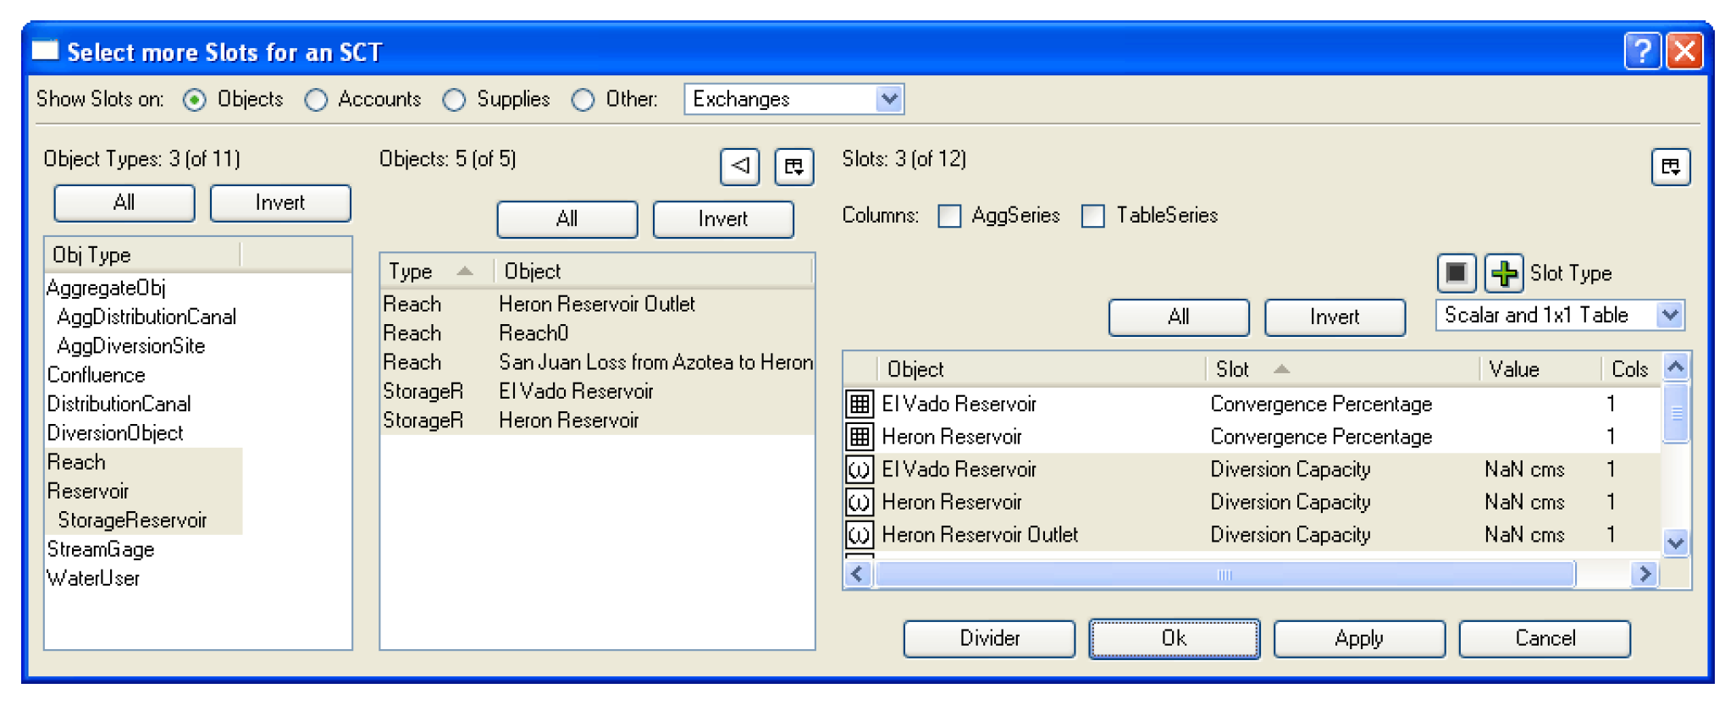Open the Exchanges dropdown

pyautogui.click(x=793, y=99)
